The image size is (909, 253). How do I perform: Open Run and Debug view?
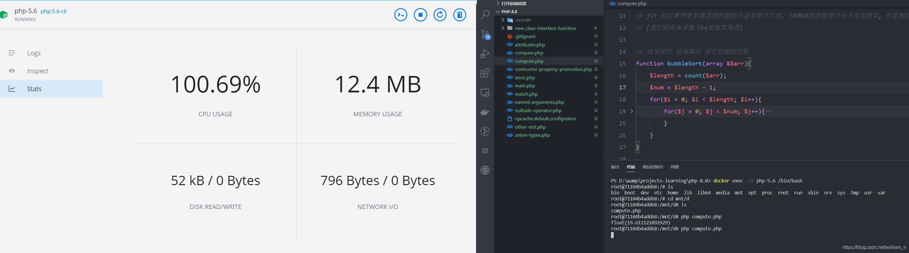(485, 53)
